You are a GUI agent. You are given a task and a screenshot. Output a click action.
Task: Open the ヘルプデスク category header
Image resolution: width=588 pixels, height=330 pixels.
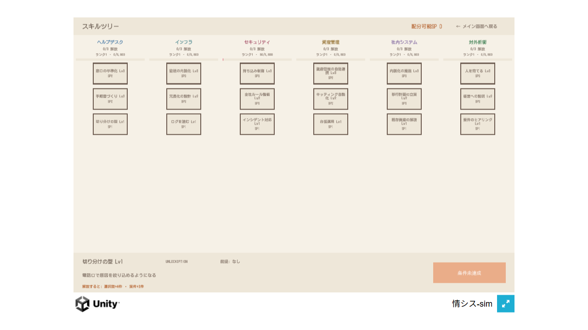point(110,42)
